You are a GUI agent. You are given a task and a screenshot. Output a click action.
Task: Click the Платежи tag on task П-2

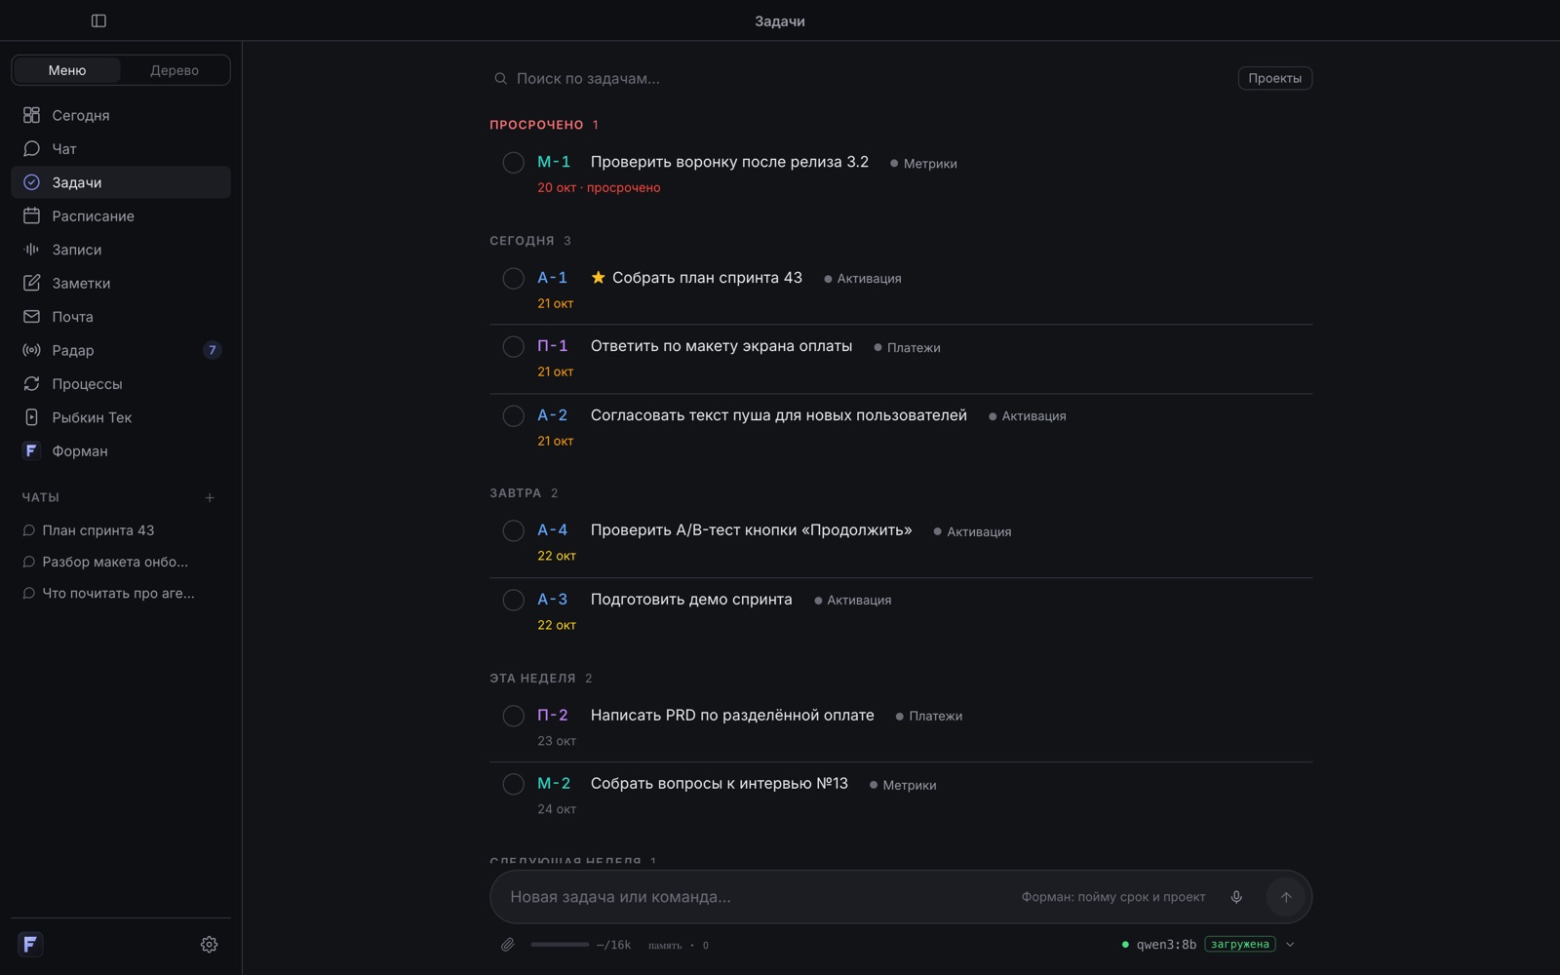(x=929, y=717)
